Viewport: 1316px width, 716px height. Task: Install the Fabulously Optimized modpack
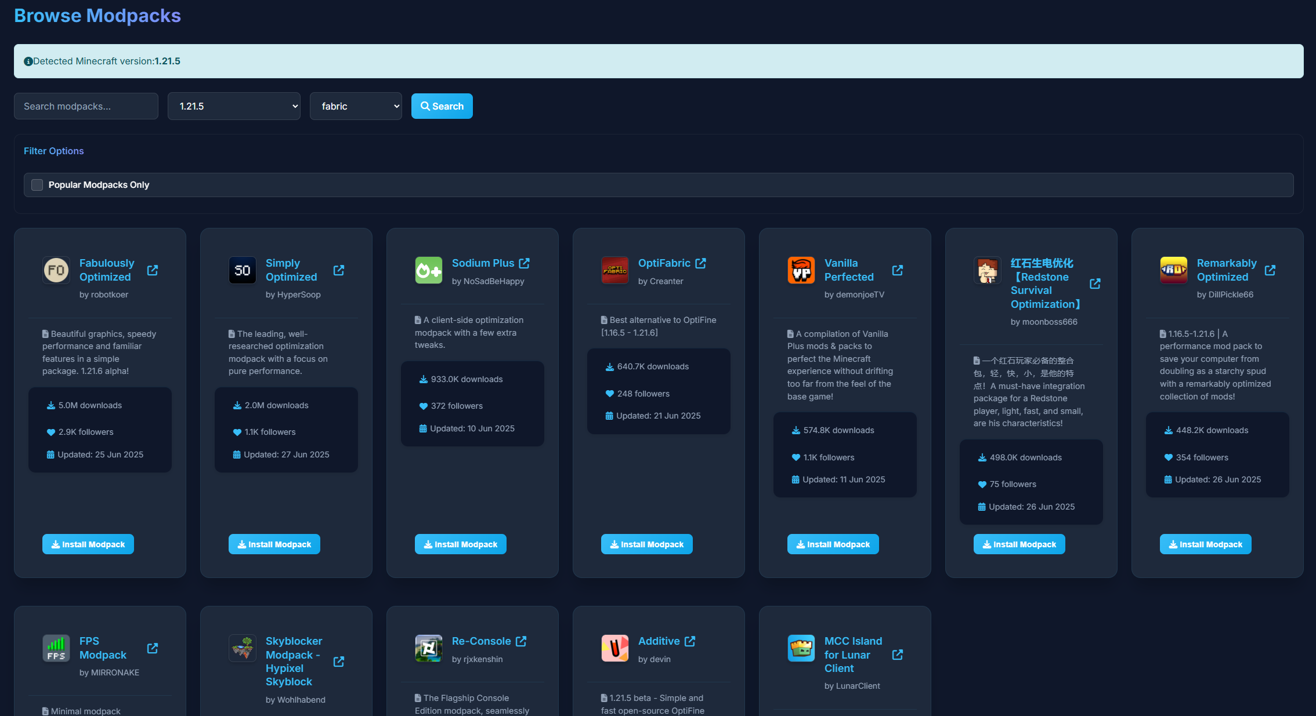point(88,544)
